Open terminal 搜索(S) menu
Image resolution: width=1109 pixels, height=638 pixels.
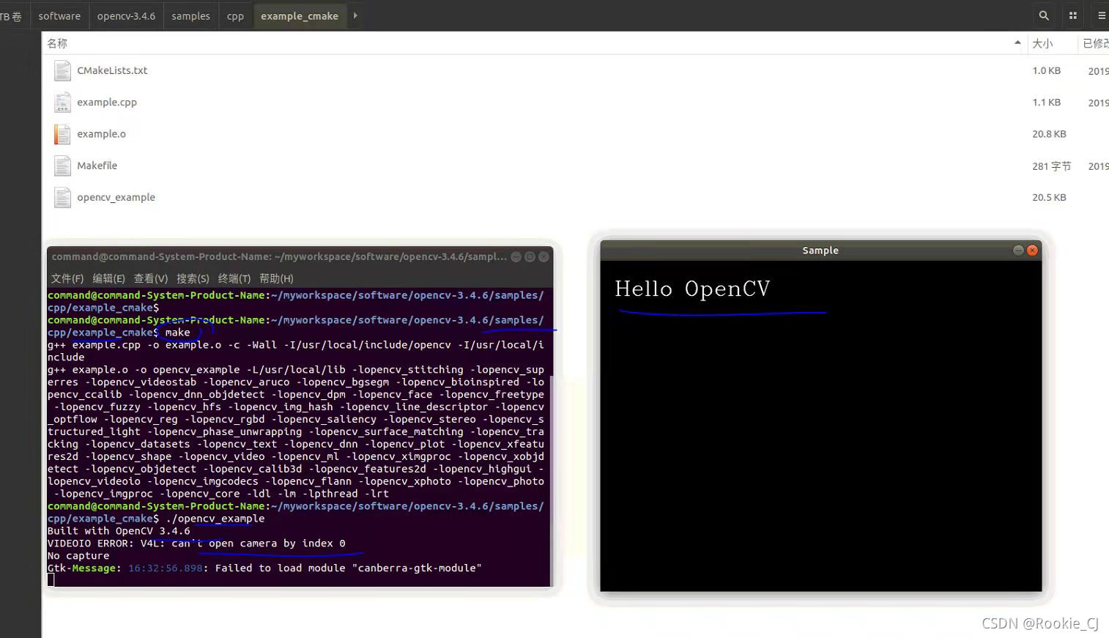(x=193, y=278)
